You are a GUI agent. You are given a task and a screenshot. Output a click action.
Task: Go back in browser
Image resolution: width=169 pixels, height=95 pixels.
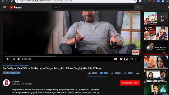coord(3,1)
